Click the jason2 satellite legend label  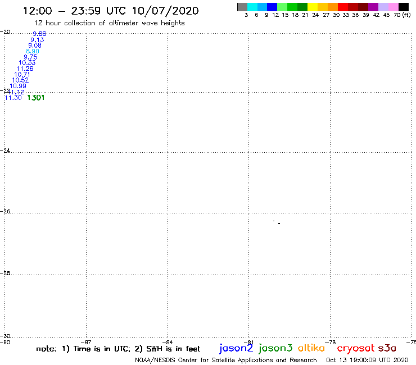(236, 348)
